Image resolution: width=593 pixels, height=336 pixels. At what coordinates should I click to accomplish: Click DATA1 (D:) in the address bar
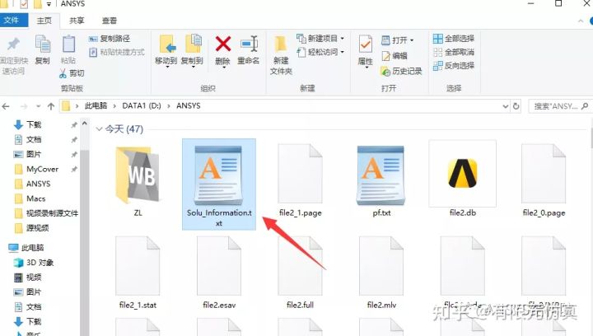coord(142,106)
